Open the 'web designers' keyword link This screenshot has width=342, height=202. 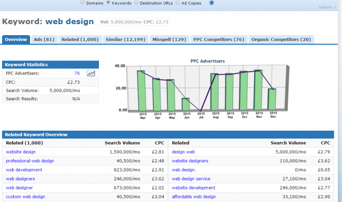21,179
